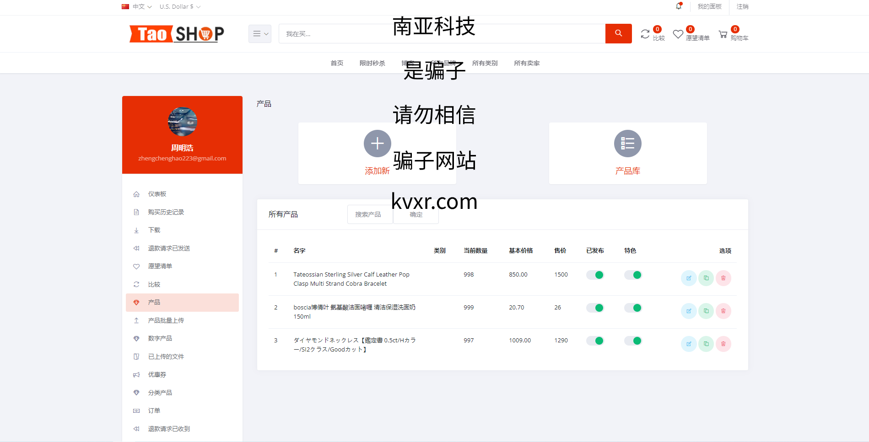Focus the 我在买 search field
Screen dimensions: 869x442
[442, 34]
